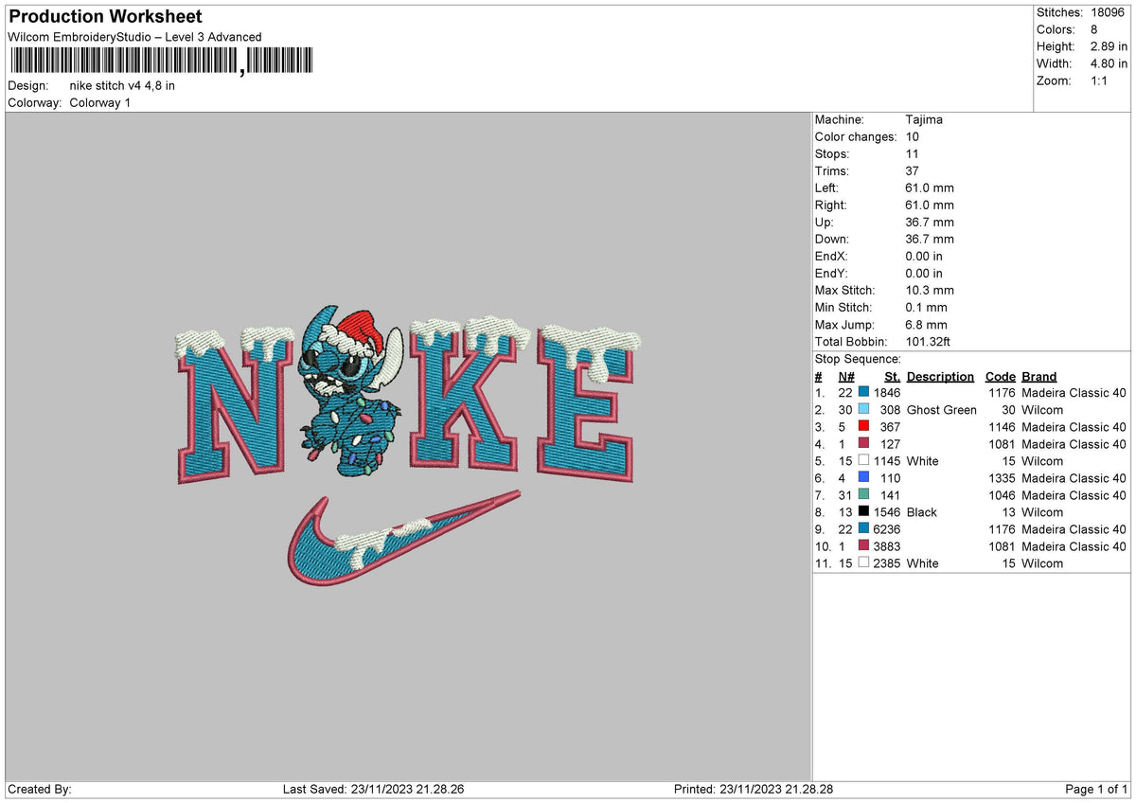This screenshot has width=1136, height=803.
Task: Click the Trims value '37'
Action: coord(913,171)
